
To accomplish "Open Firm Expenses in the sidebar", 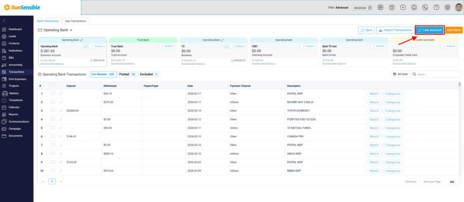I will tap(17, 79).
